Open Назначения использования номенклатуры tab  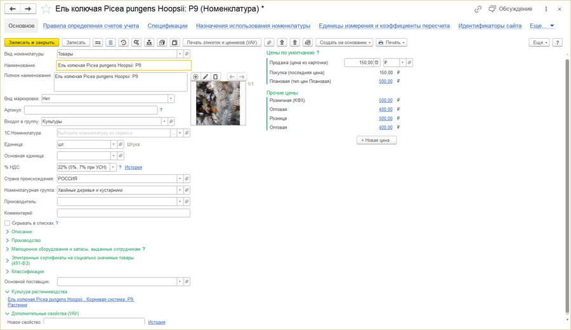253,26
